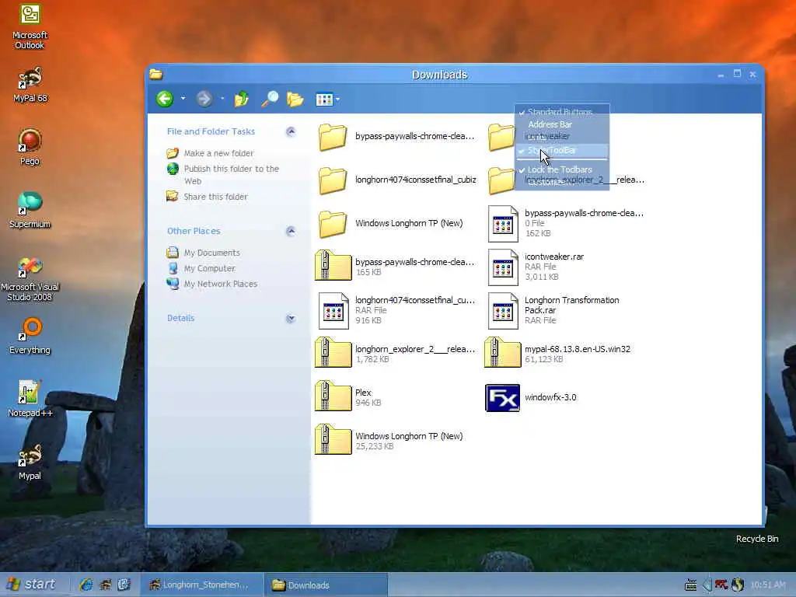Click the keyboard icon in system tray

[x=690, y=585]
